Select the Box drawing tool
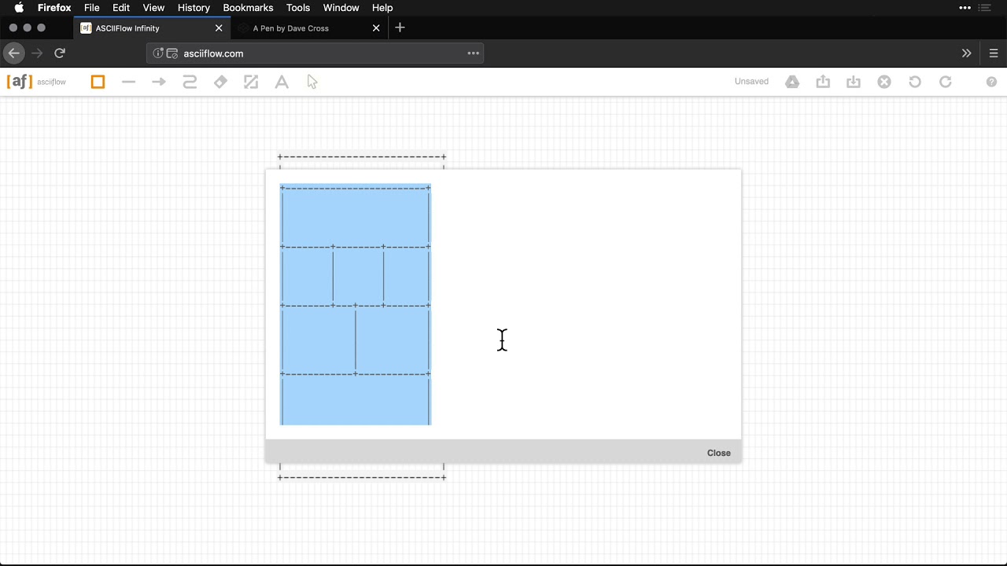Viewport: 1007px width, 566px height. 98,82
